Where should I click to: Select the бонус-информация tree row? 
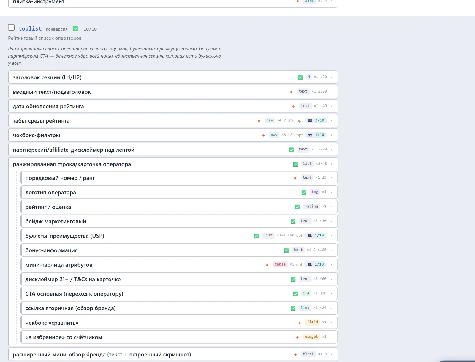pyautogui.click(x=179, y=250)
